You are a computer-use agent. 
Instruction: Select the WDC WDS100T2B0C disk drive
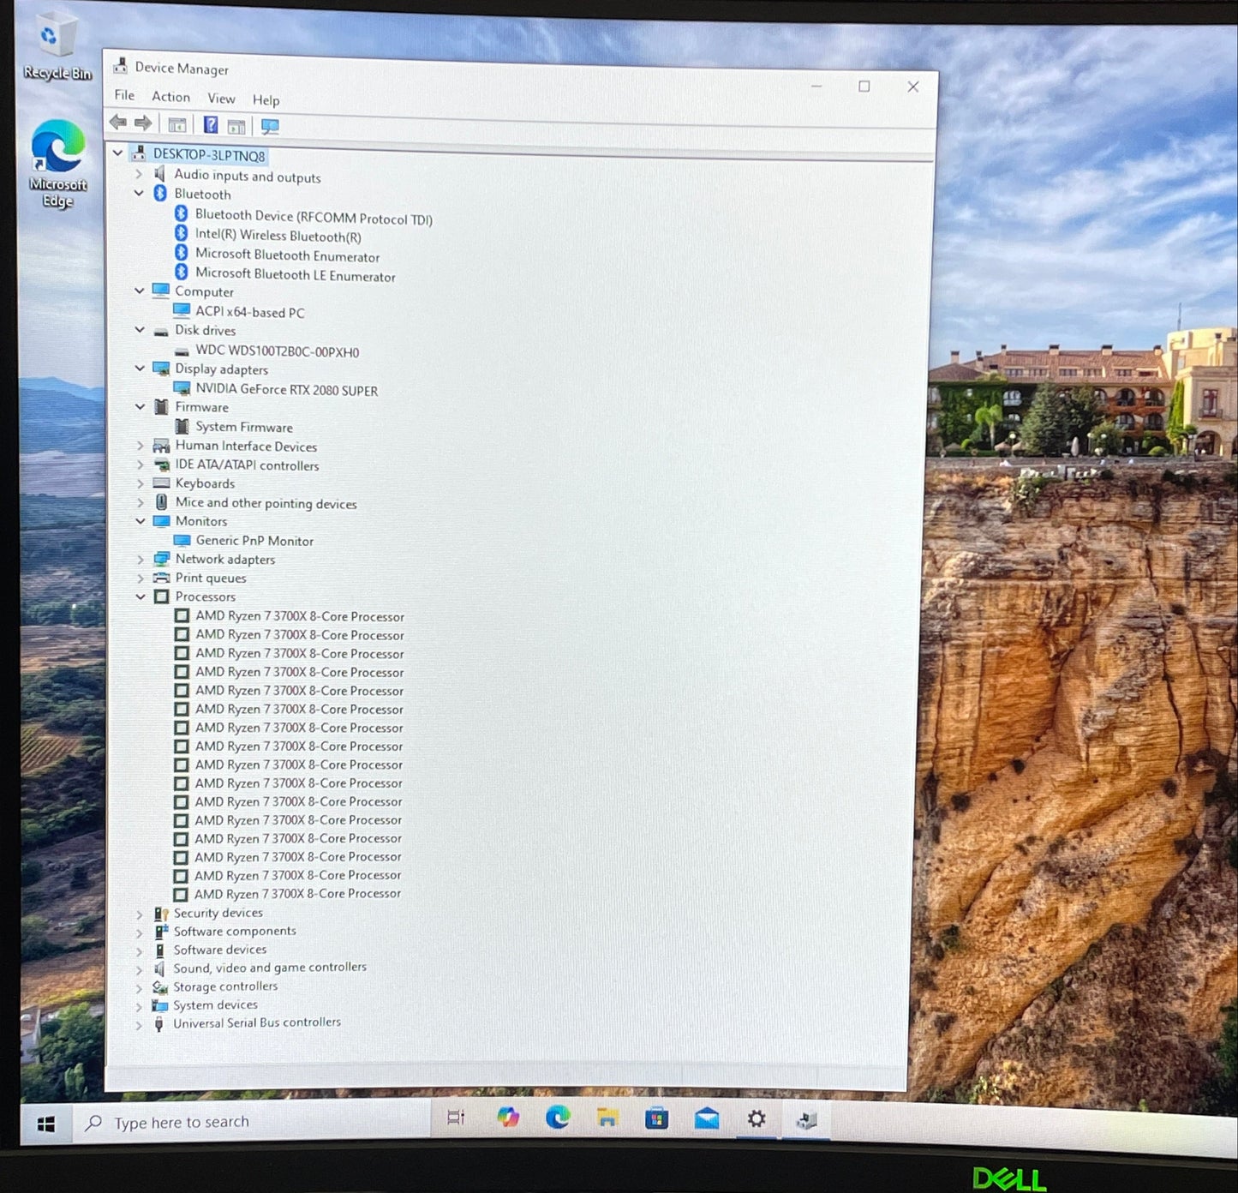coord(277,351)
